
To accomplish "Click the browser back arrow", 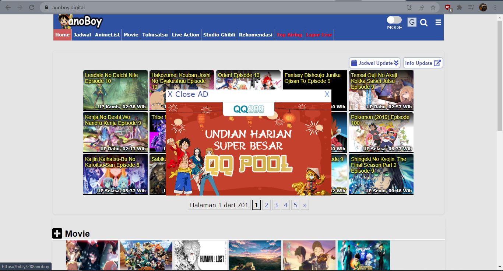I will [8, 7].
